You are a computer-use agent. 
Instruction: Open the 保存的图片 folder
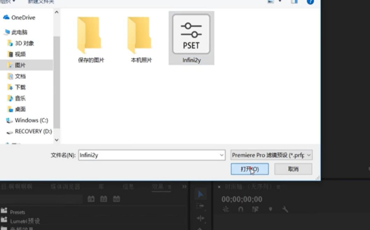pyautogui.click(x=91, y=39)
